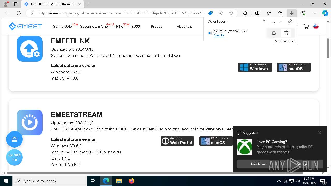Click the Open file link

(x=219, y=35)
